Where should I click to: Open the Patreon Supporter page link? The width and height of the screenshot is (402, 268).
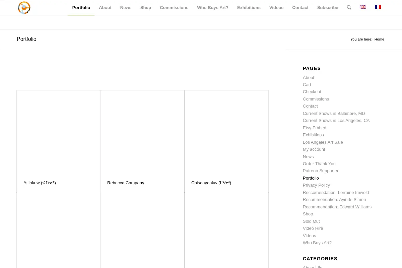pos(321,171)
